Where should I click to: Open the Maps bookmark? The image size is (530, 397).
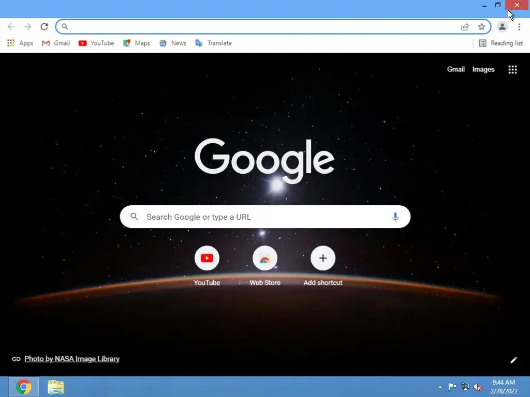137,43
